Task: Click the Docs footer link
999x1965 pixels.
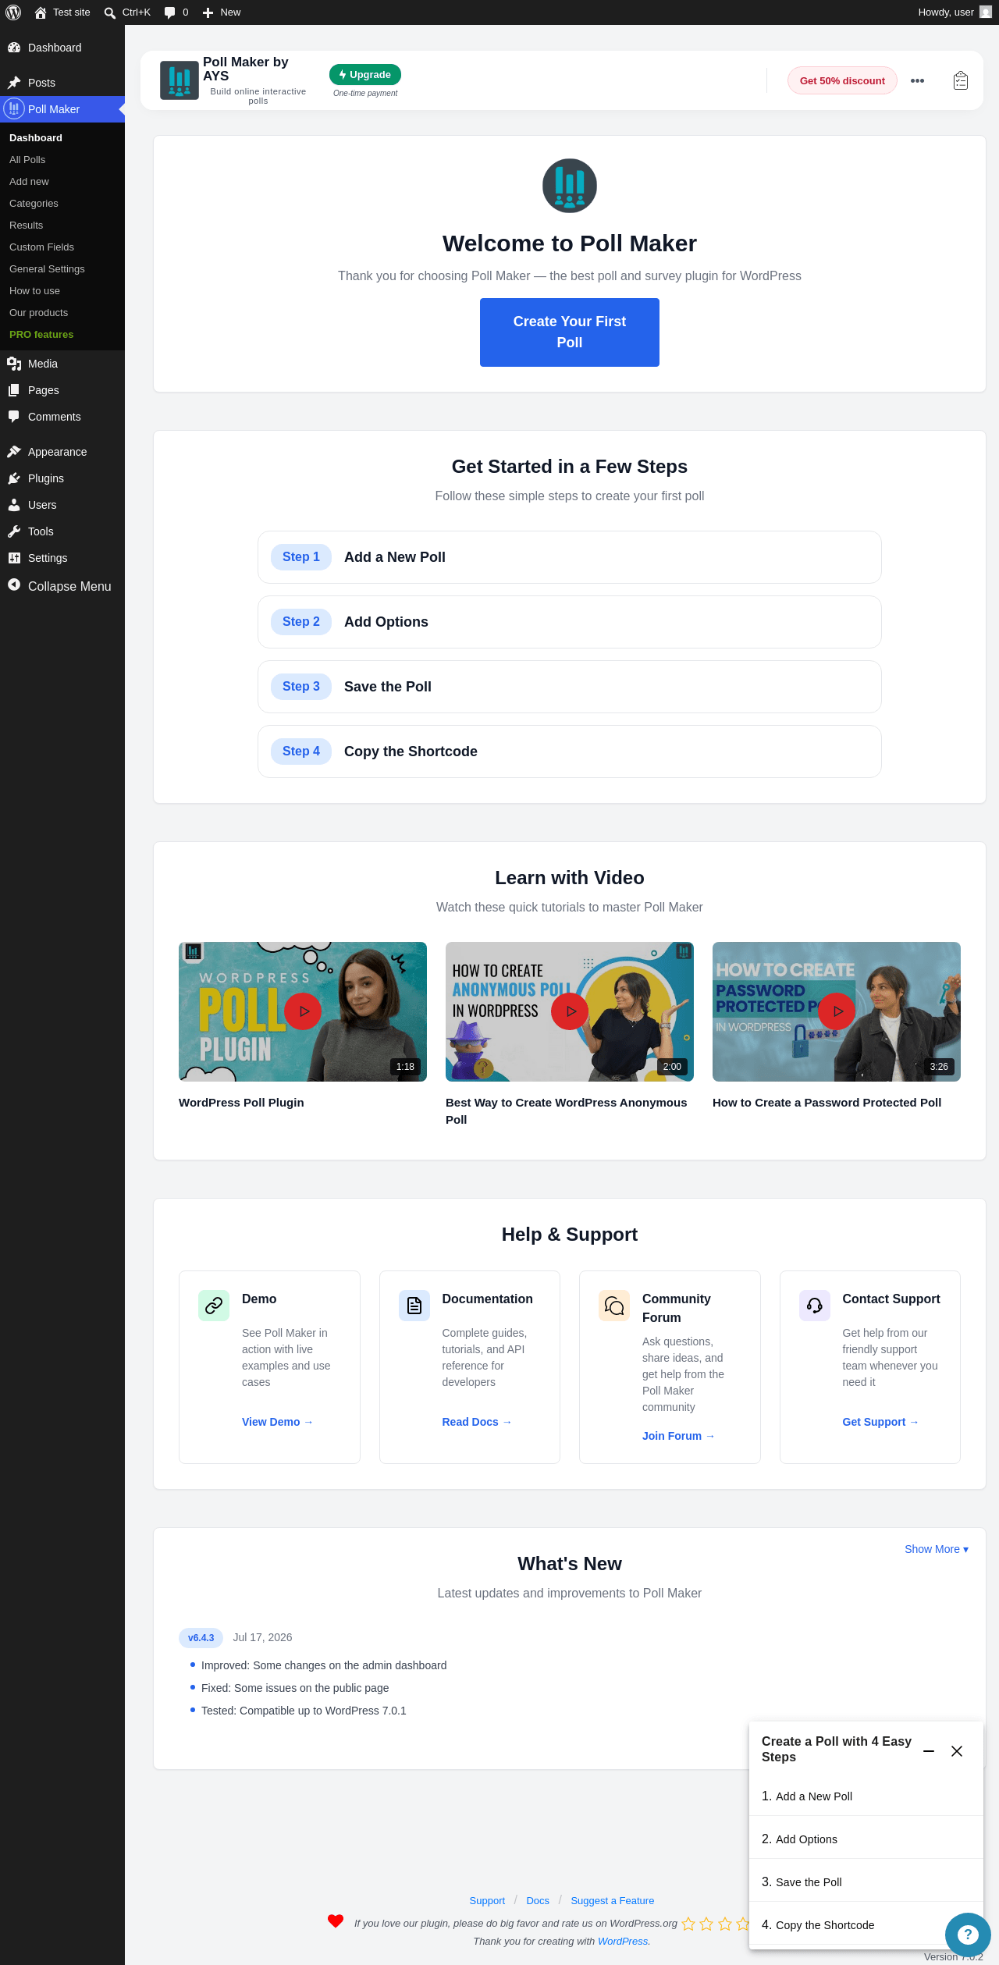Action: click(x=538, y=1901)
